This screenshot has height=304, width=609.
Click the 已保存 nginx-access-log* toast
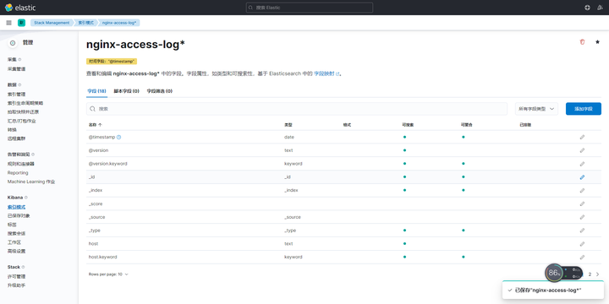coord(552,290)
